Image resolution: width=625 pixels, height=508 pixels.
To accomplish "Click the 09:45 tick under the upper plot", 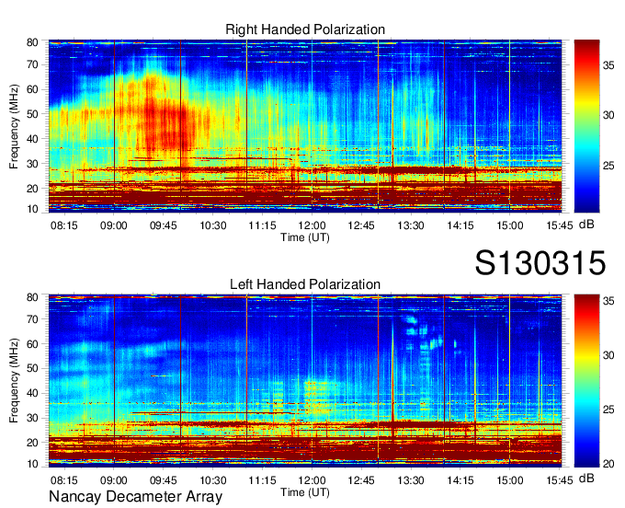I will pos(163,225).
